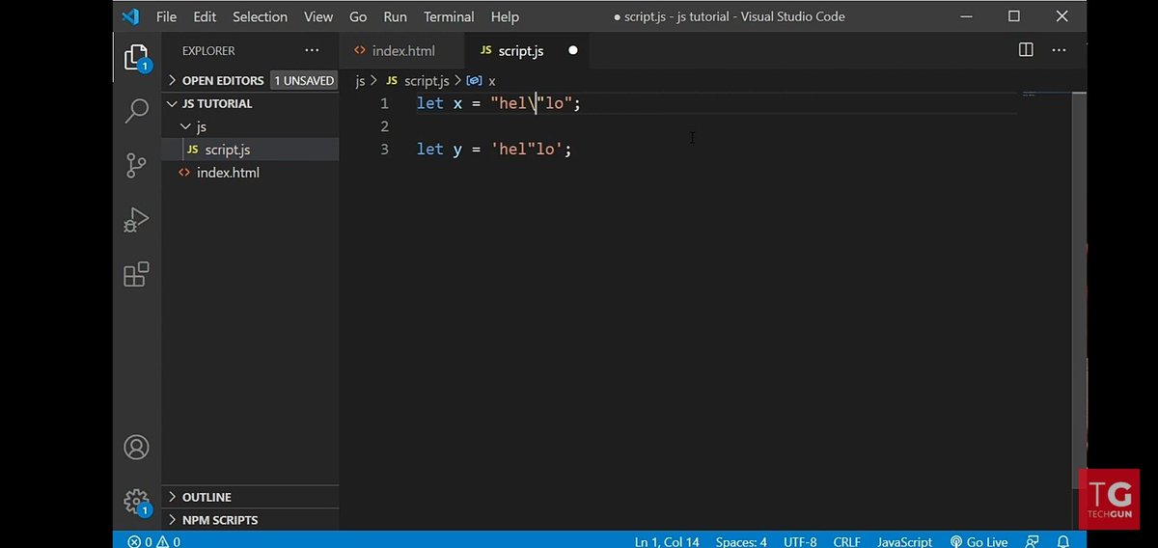
Task: Expand the NPM Scripts section
Action: point(250,520)
